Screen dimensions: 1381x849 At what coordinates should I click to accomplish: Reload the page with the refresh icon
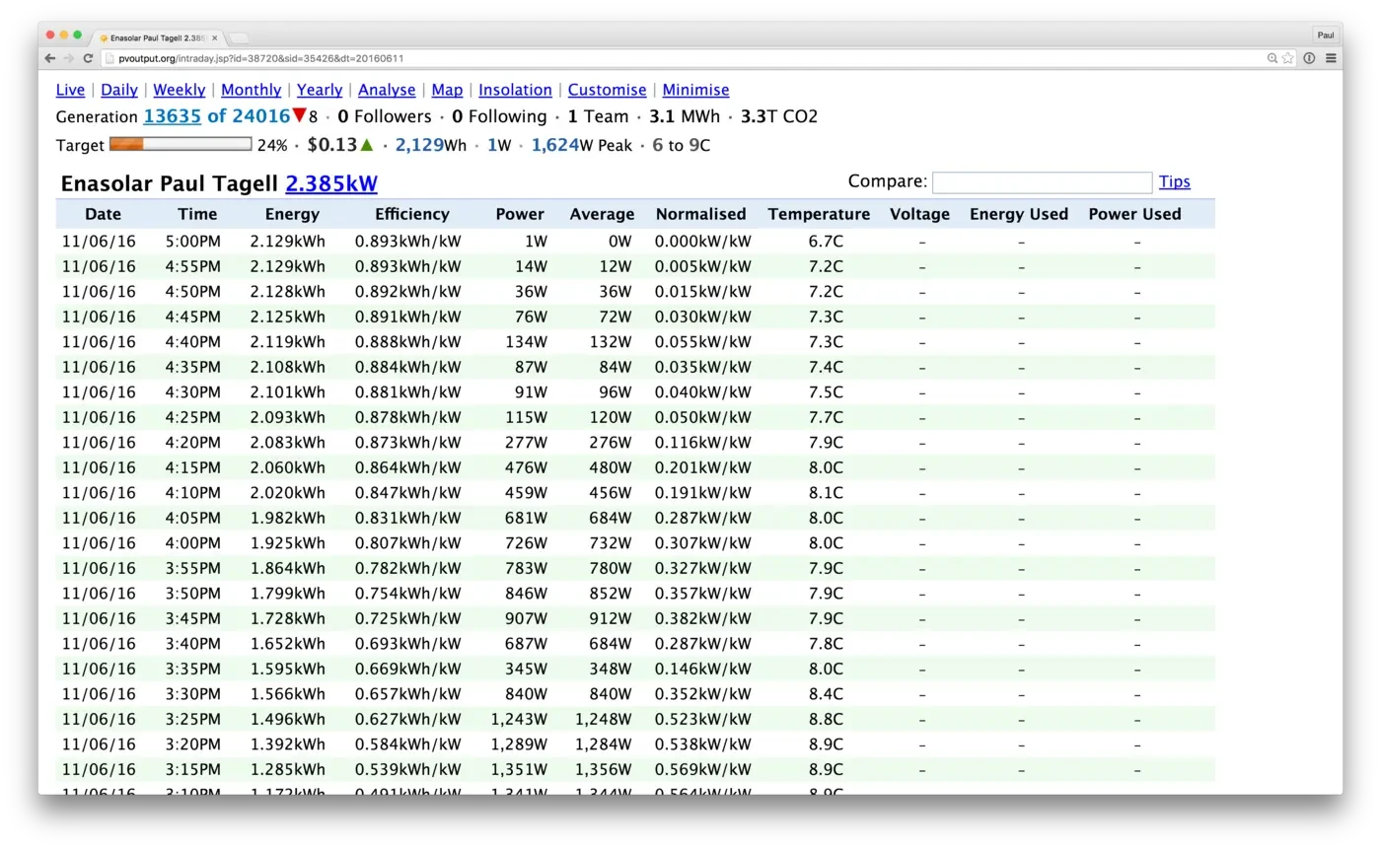coord(88,58)
